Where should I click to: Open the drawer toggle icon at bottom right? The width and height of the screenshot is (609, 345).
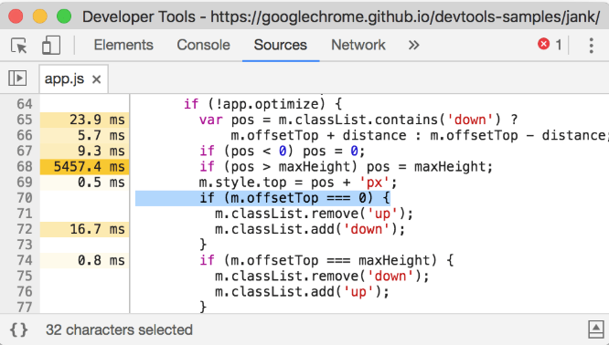pos(595,329)
